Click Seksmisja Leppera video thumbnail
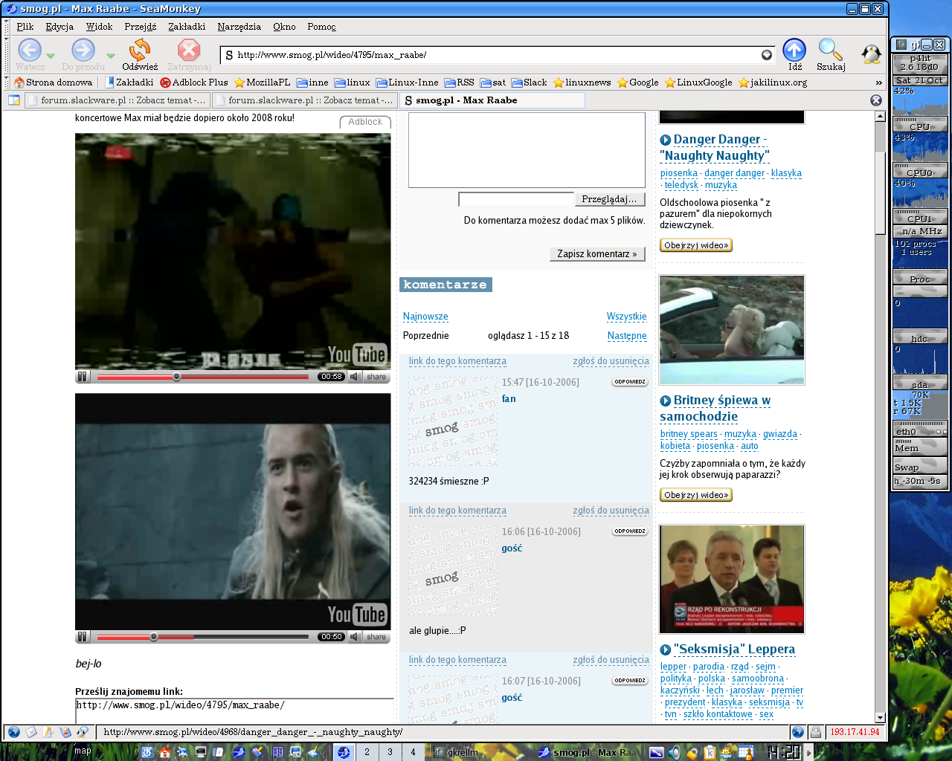Image resolution: width=952 pixels, height=761 pixels. coord(732,580)
